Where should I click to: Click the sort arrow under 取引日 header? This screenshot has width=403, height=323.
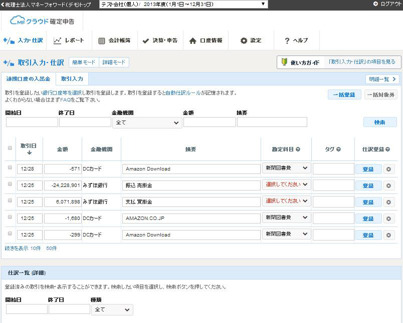[x=29, y=152]
